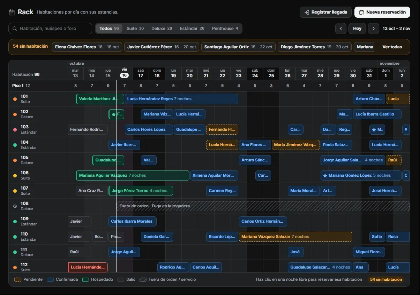Open Jorge Pérez Torres 4 noches stay
Image resolution: width=420 pixels, height=295 pixels.
141,191
